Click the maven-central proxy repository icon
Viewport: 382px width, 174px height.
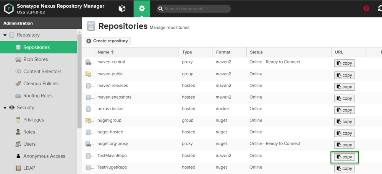point(89,62)
